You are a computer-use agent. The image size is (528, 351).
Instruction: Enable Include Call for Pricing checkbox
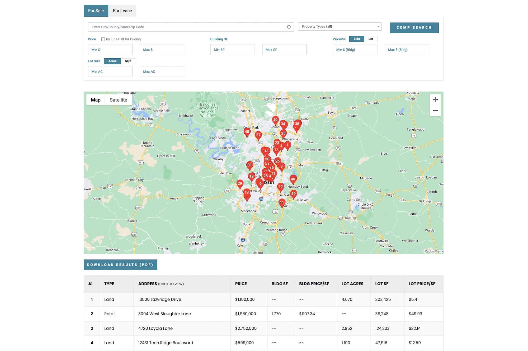pos(103,39)
